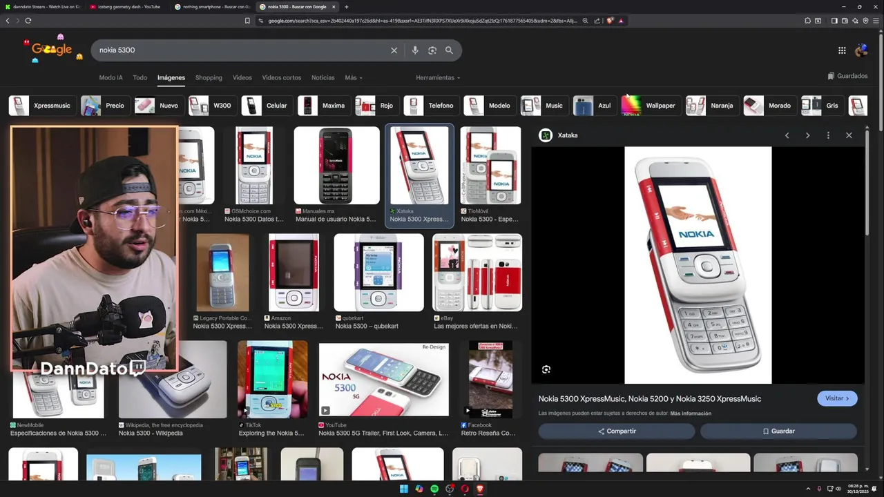The width and height of the screenshot is (884, 497).
Task: Switch to the Videos tab
Action: (x=242, y=78)
